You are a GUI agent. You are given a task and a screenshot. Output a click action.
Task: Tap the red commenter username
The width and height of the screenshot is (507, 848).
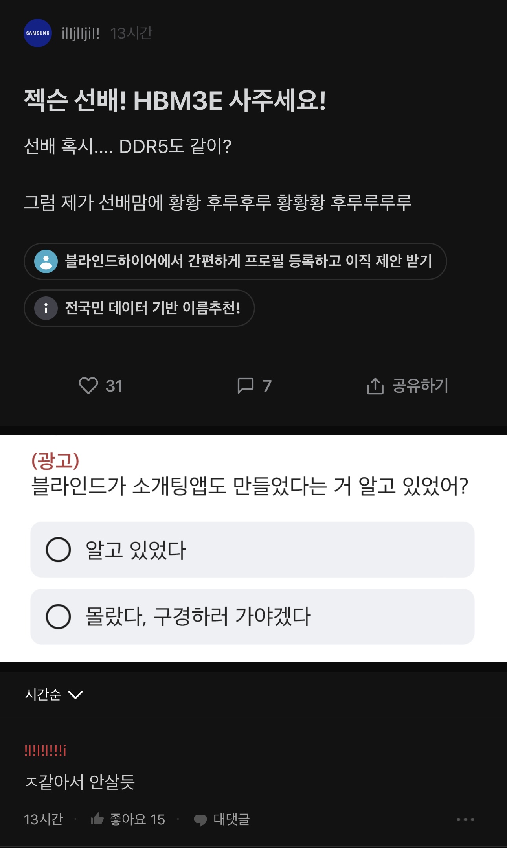(x=46, y=751)
